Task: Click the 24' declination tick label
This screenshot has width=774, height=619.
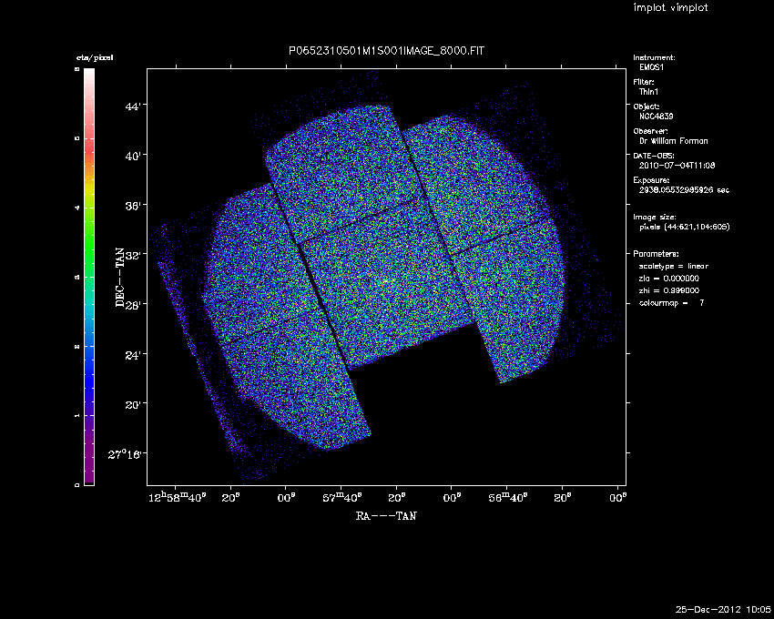Action: click(133, 355)
